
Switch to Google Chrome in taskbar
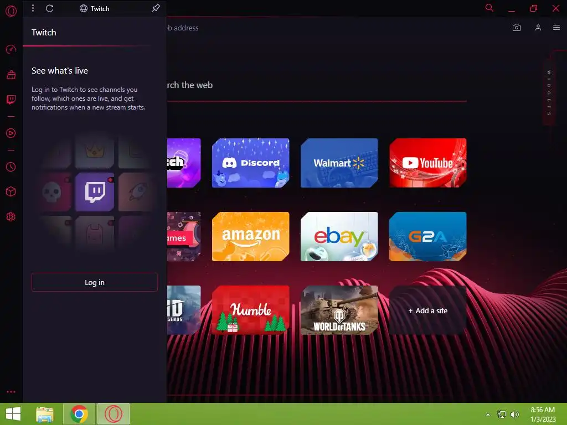[x=79, y=414]
